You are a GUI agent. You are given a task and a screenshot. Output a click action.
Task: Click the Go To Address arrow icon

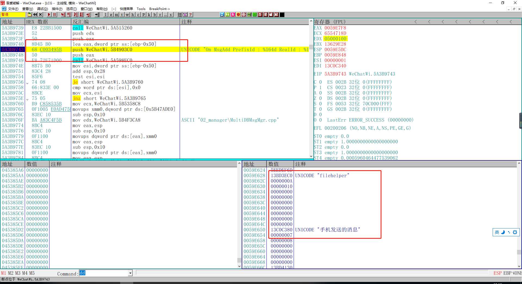pos(97,15)
